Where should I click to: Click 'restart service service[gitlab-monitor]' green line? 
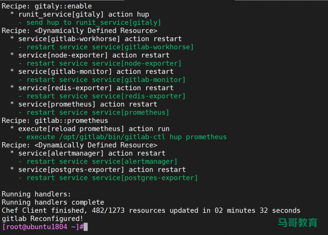coord(106,80)
